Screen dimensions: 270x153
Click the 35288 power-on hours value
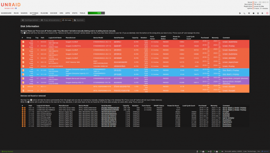182,82
